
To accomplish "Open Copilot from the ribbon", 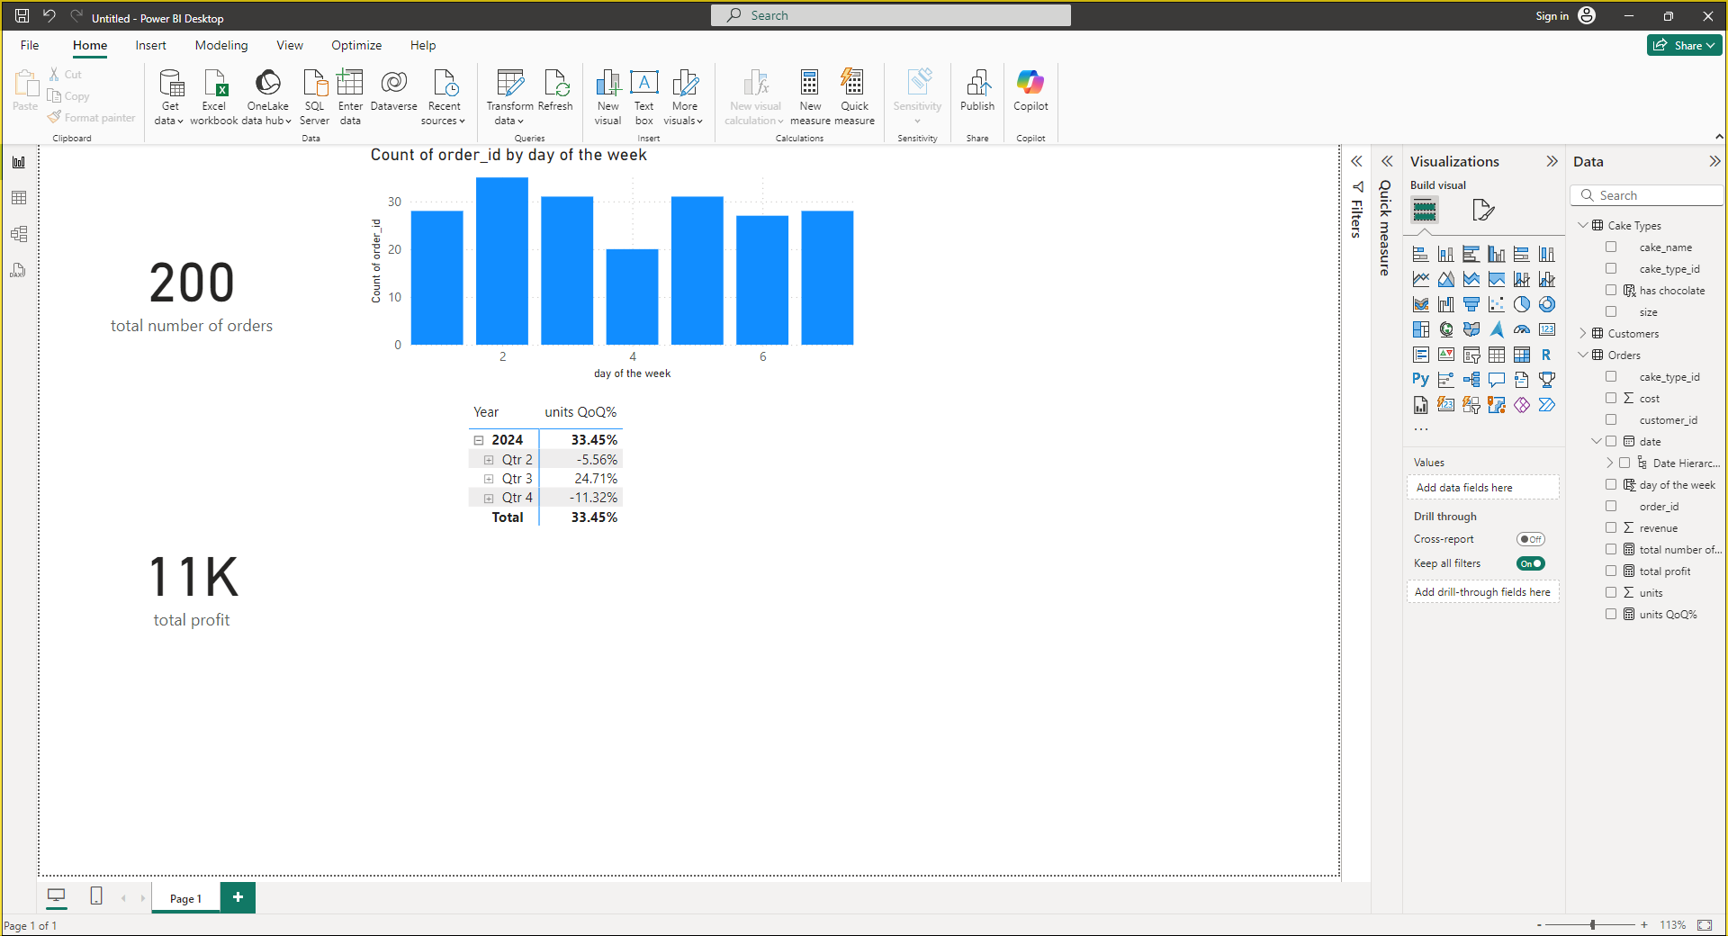I will (x=1030, y=90).
